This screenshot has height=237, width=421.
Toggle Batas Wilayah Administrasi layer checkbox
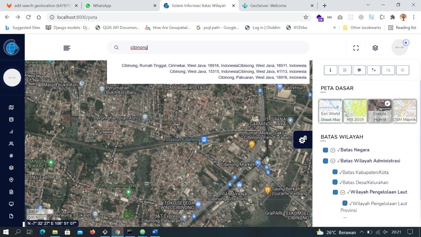pos(326,161)
